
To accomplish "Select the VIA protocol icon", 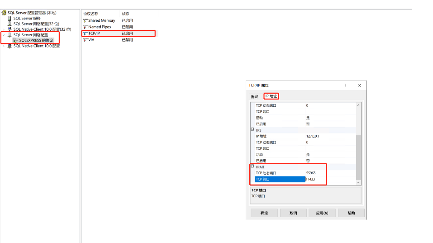I will 85,40.
